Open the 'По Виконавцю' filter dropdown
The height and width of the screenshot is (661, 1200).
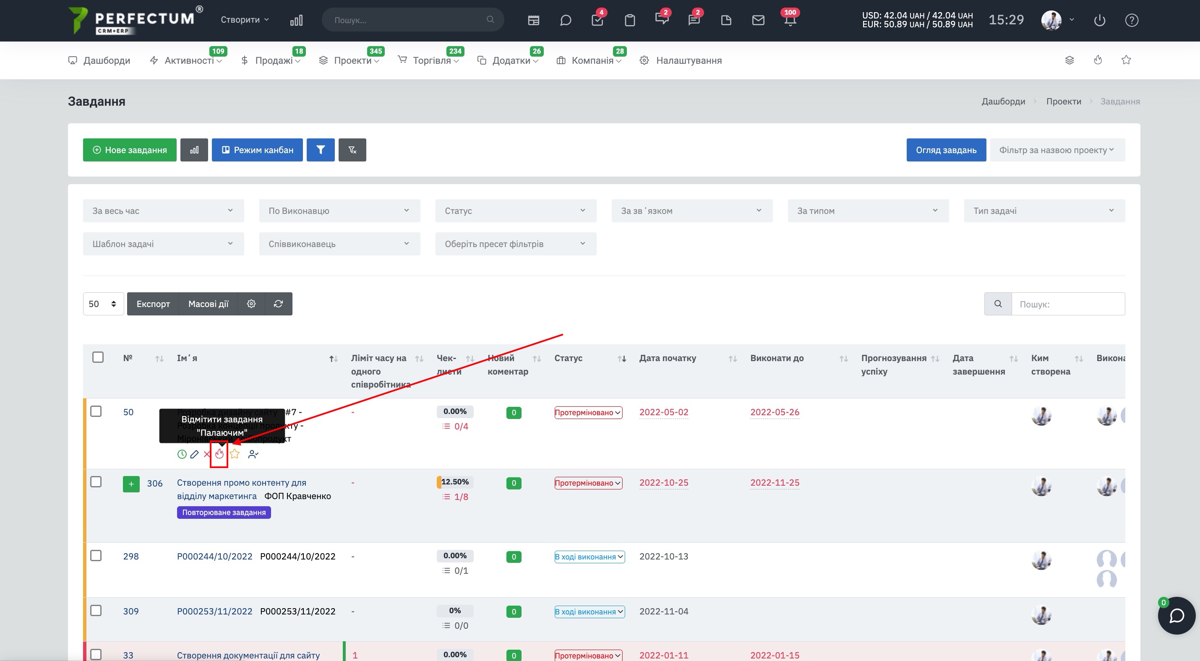339,211
